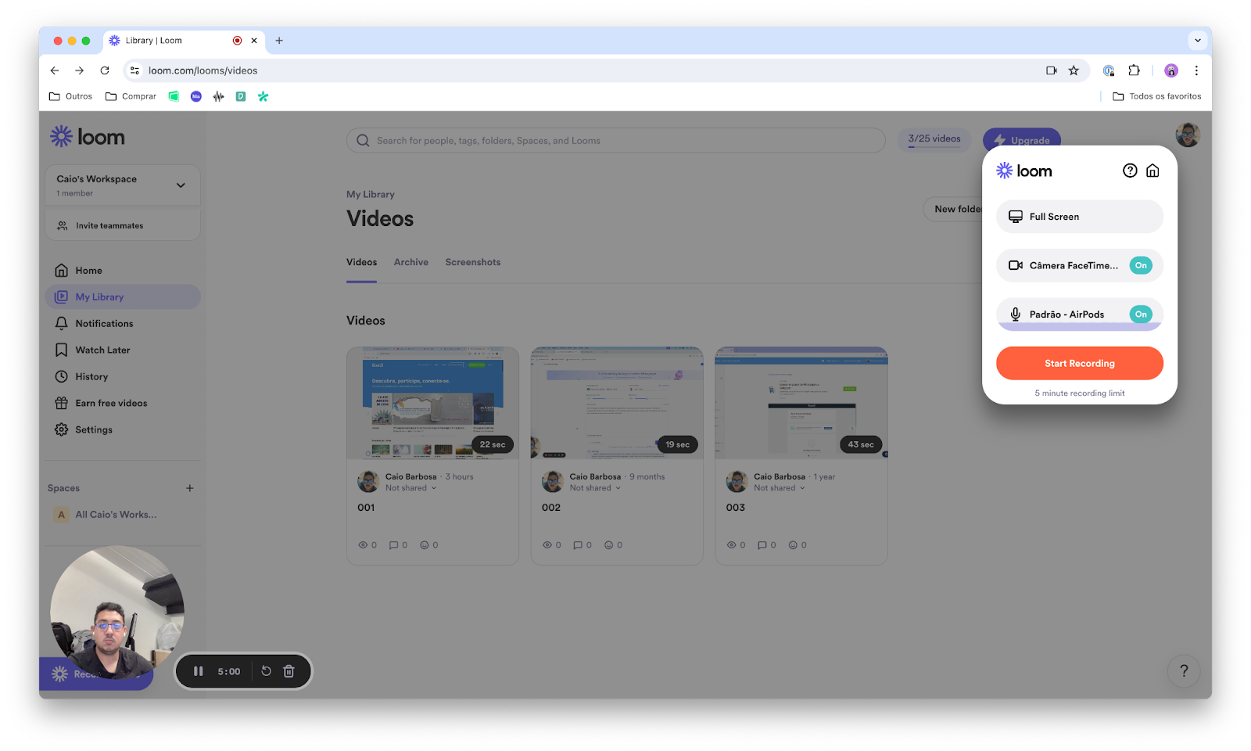1251x751 pixels.
Task: Click the browser back arrow
Action: (54, 70)
